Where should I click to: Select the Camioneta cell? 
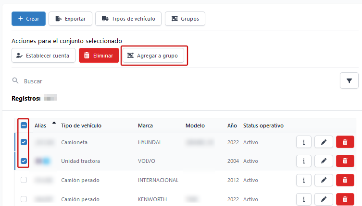point(74,142)
